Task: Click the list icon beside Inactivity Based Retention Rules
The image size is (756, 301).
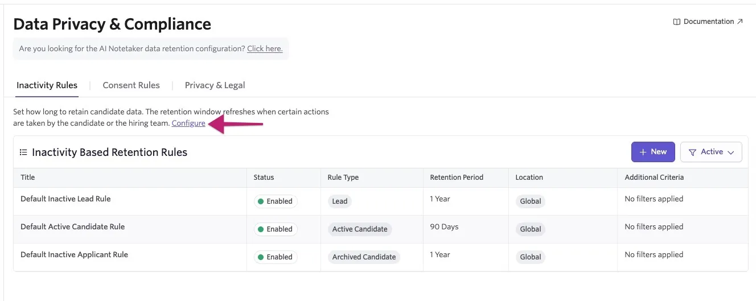Action: [23, 152]
